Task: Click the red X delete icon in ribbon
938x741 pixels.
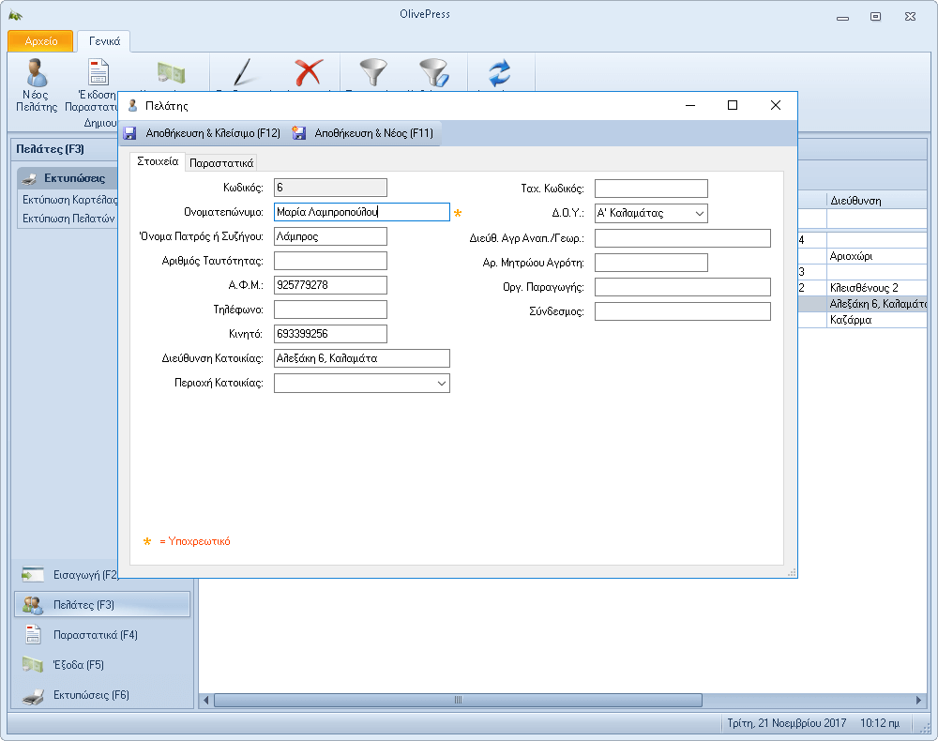Action: (x=308, y=73)
